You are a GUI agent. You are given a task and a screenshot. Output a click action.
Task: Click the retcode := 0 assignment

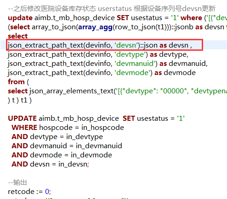pos(29,192)
